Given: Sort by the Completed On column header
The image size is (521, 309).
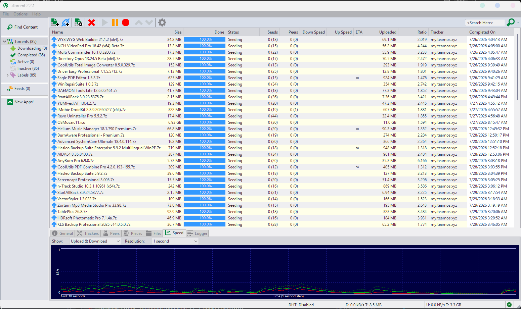Looking at the screenshot, I should tap(491, 32).
